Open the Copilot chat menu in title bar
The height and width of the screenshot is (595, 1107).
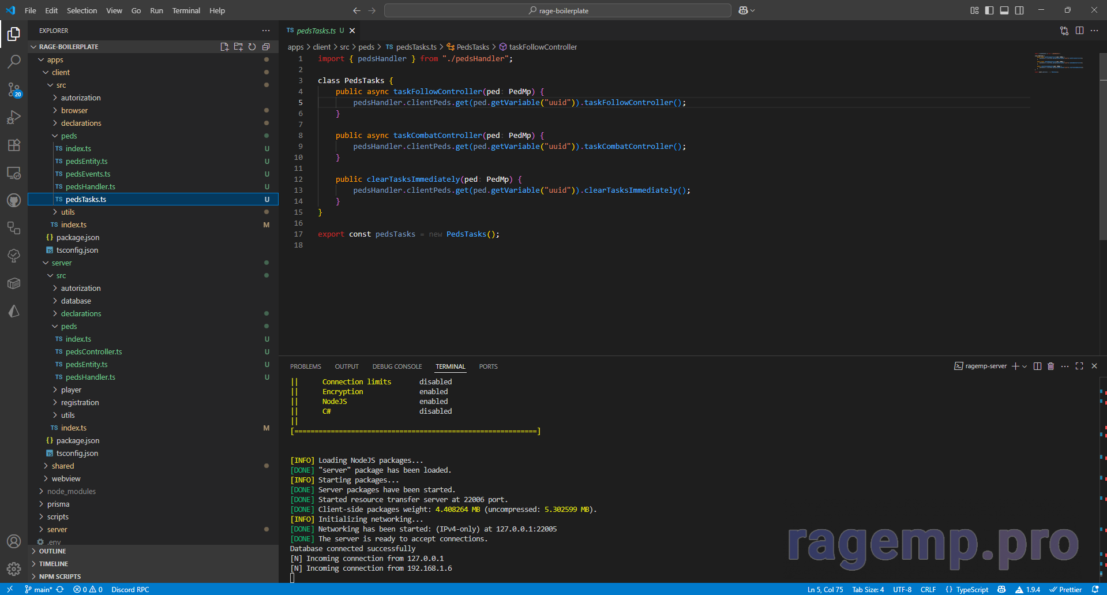tap(746, 10)
